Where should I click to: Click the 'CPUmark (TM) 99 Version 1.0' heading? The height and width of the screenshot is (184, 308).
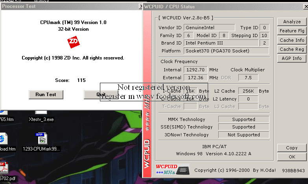pyautogui.click(x=73, y=22)
